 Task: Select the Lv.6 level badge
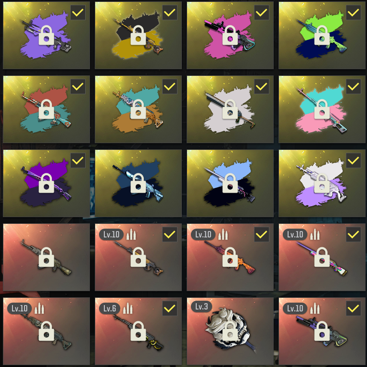coord(110,308)
